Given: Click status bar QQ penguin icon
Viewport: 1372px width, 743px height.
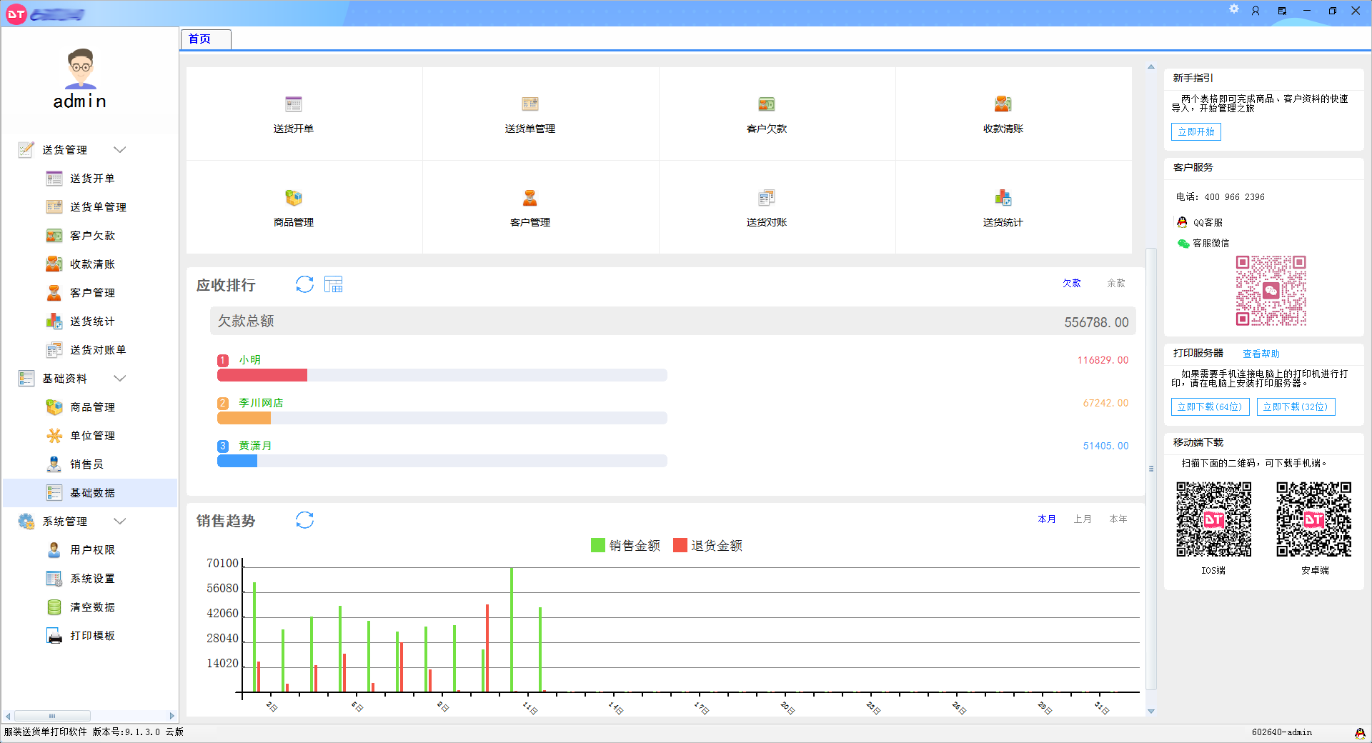Looking at the screenshot, I should coord(1360,733).
